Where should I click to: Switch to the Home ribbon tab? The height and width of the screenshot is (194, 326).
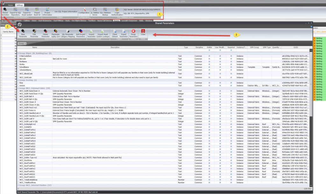coord(11,5)
